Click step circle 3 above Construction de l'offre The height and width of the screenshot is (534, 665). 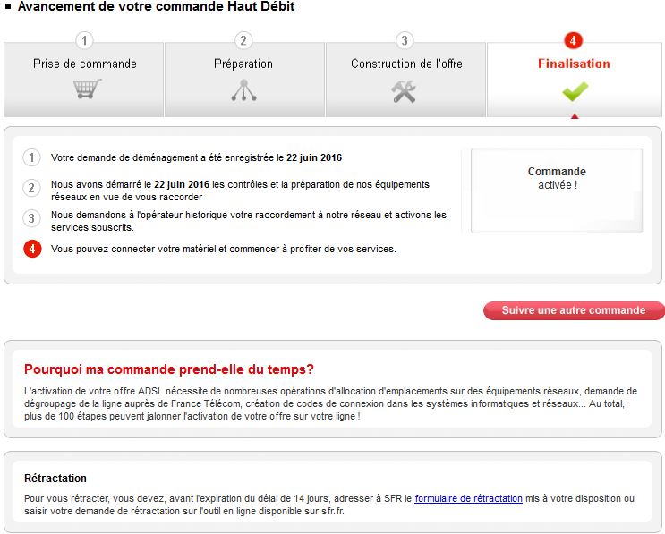[405, 40]
